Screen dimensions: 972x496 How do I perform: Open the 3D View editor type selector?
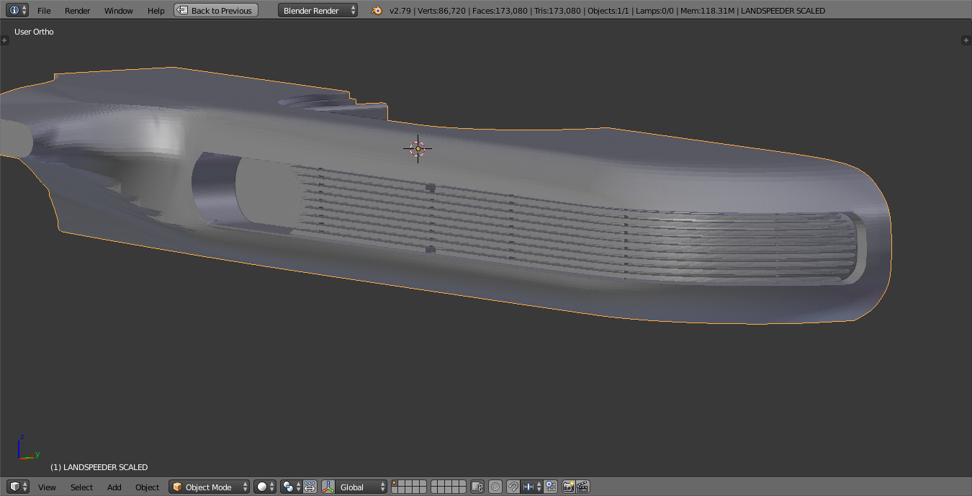[x=18, y=487]
